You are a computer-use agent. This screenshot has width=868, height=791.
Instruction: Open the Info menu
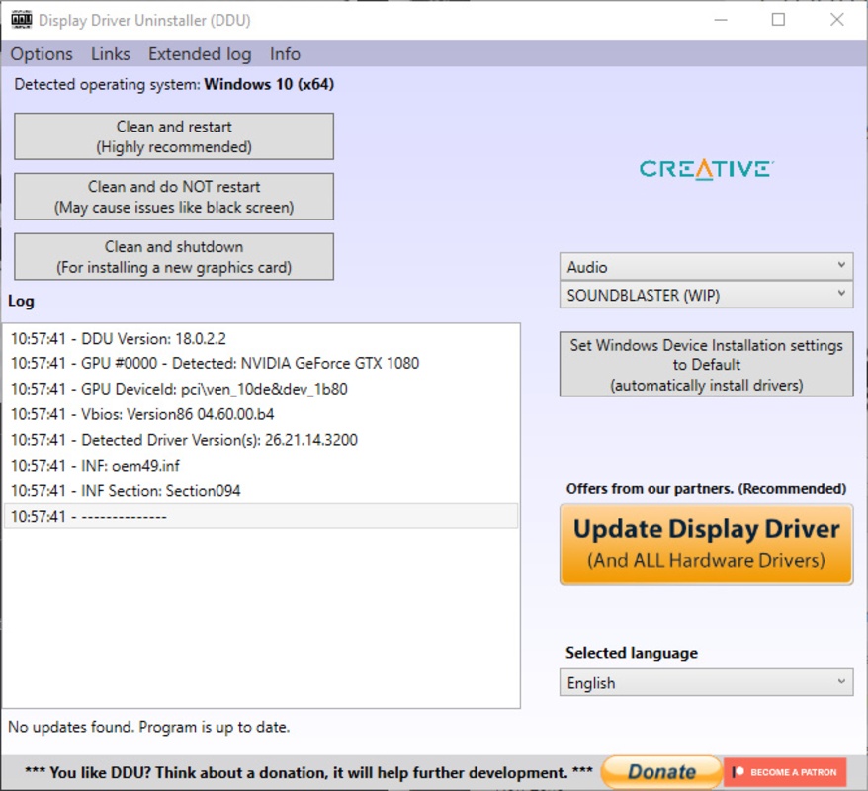(285, 54)
